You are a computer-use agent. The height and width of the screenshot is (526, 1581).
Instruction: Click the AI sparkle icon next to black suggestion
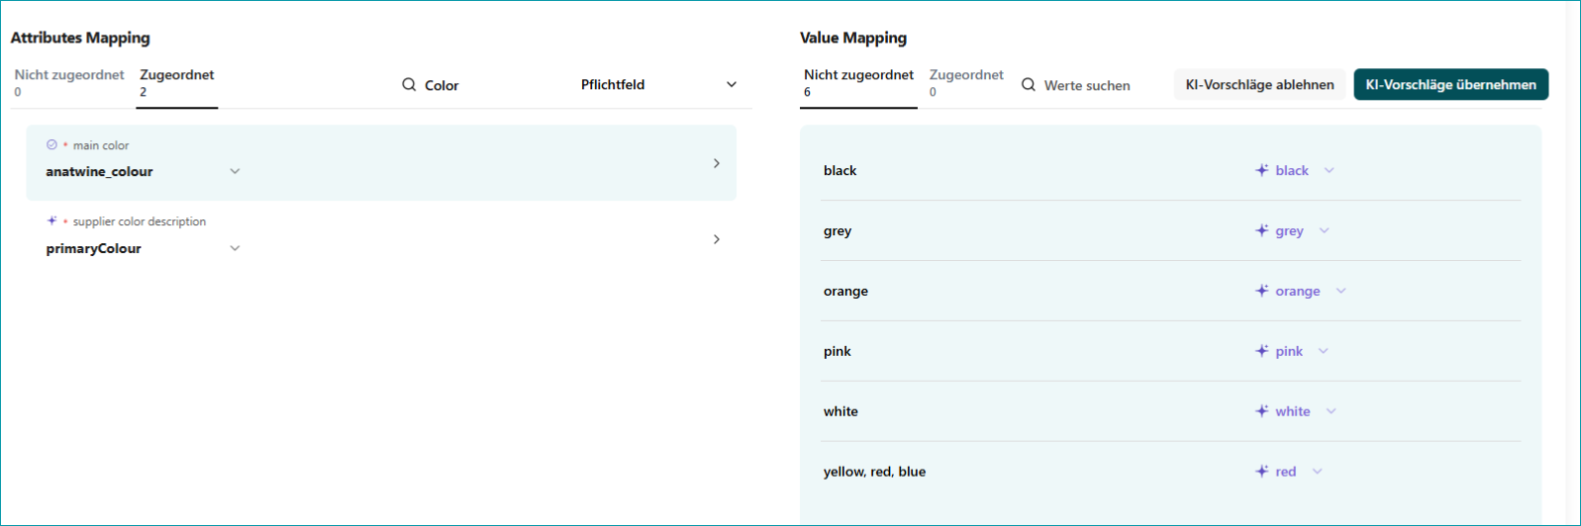tap(1261, 170)
